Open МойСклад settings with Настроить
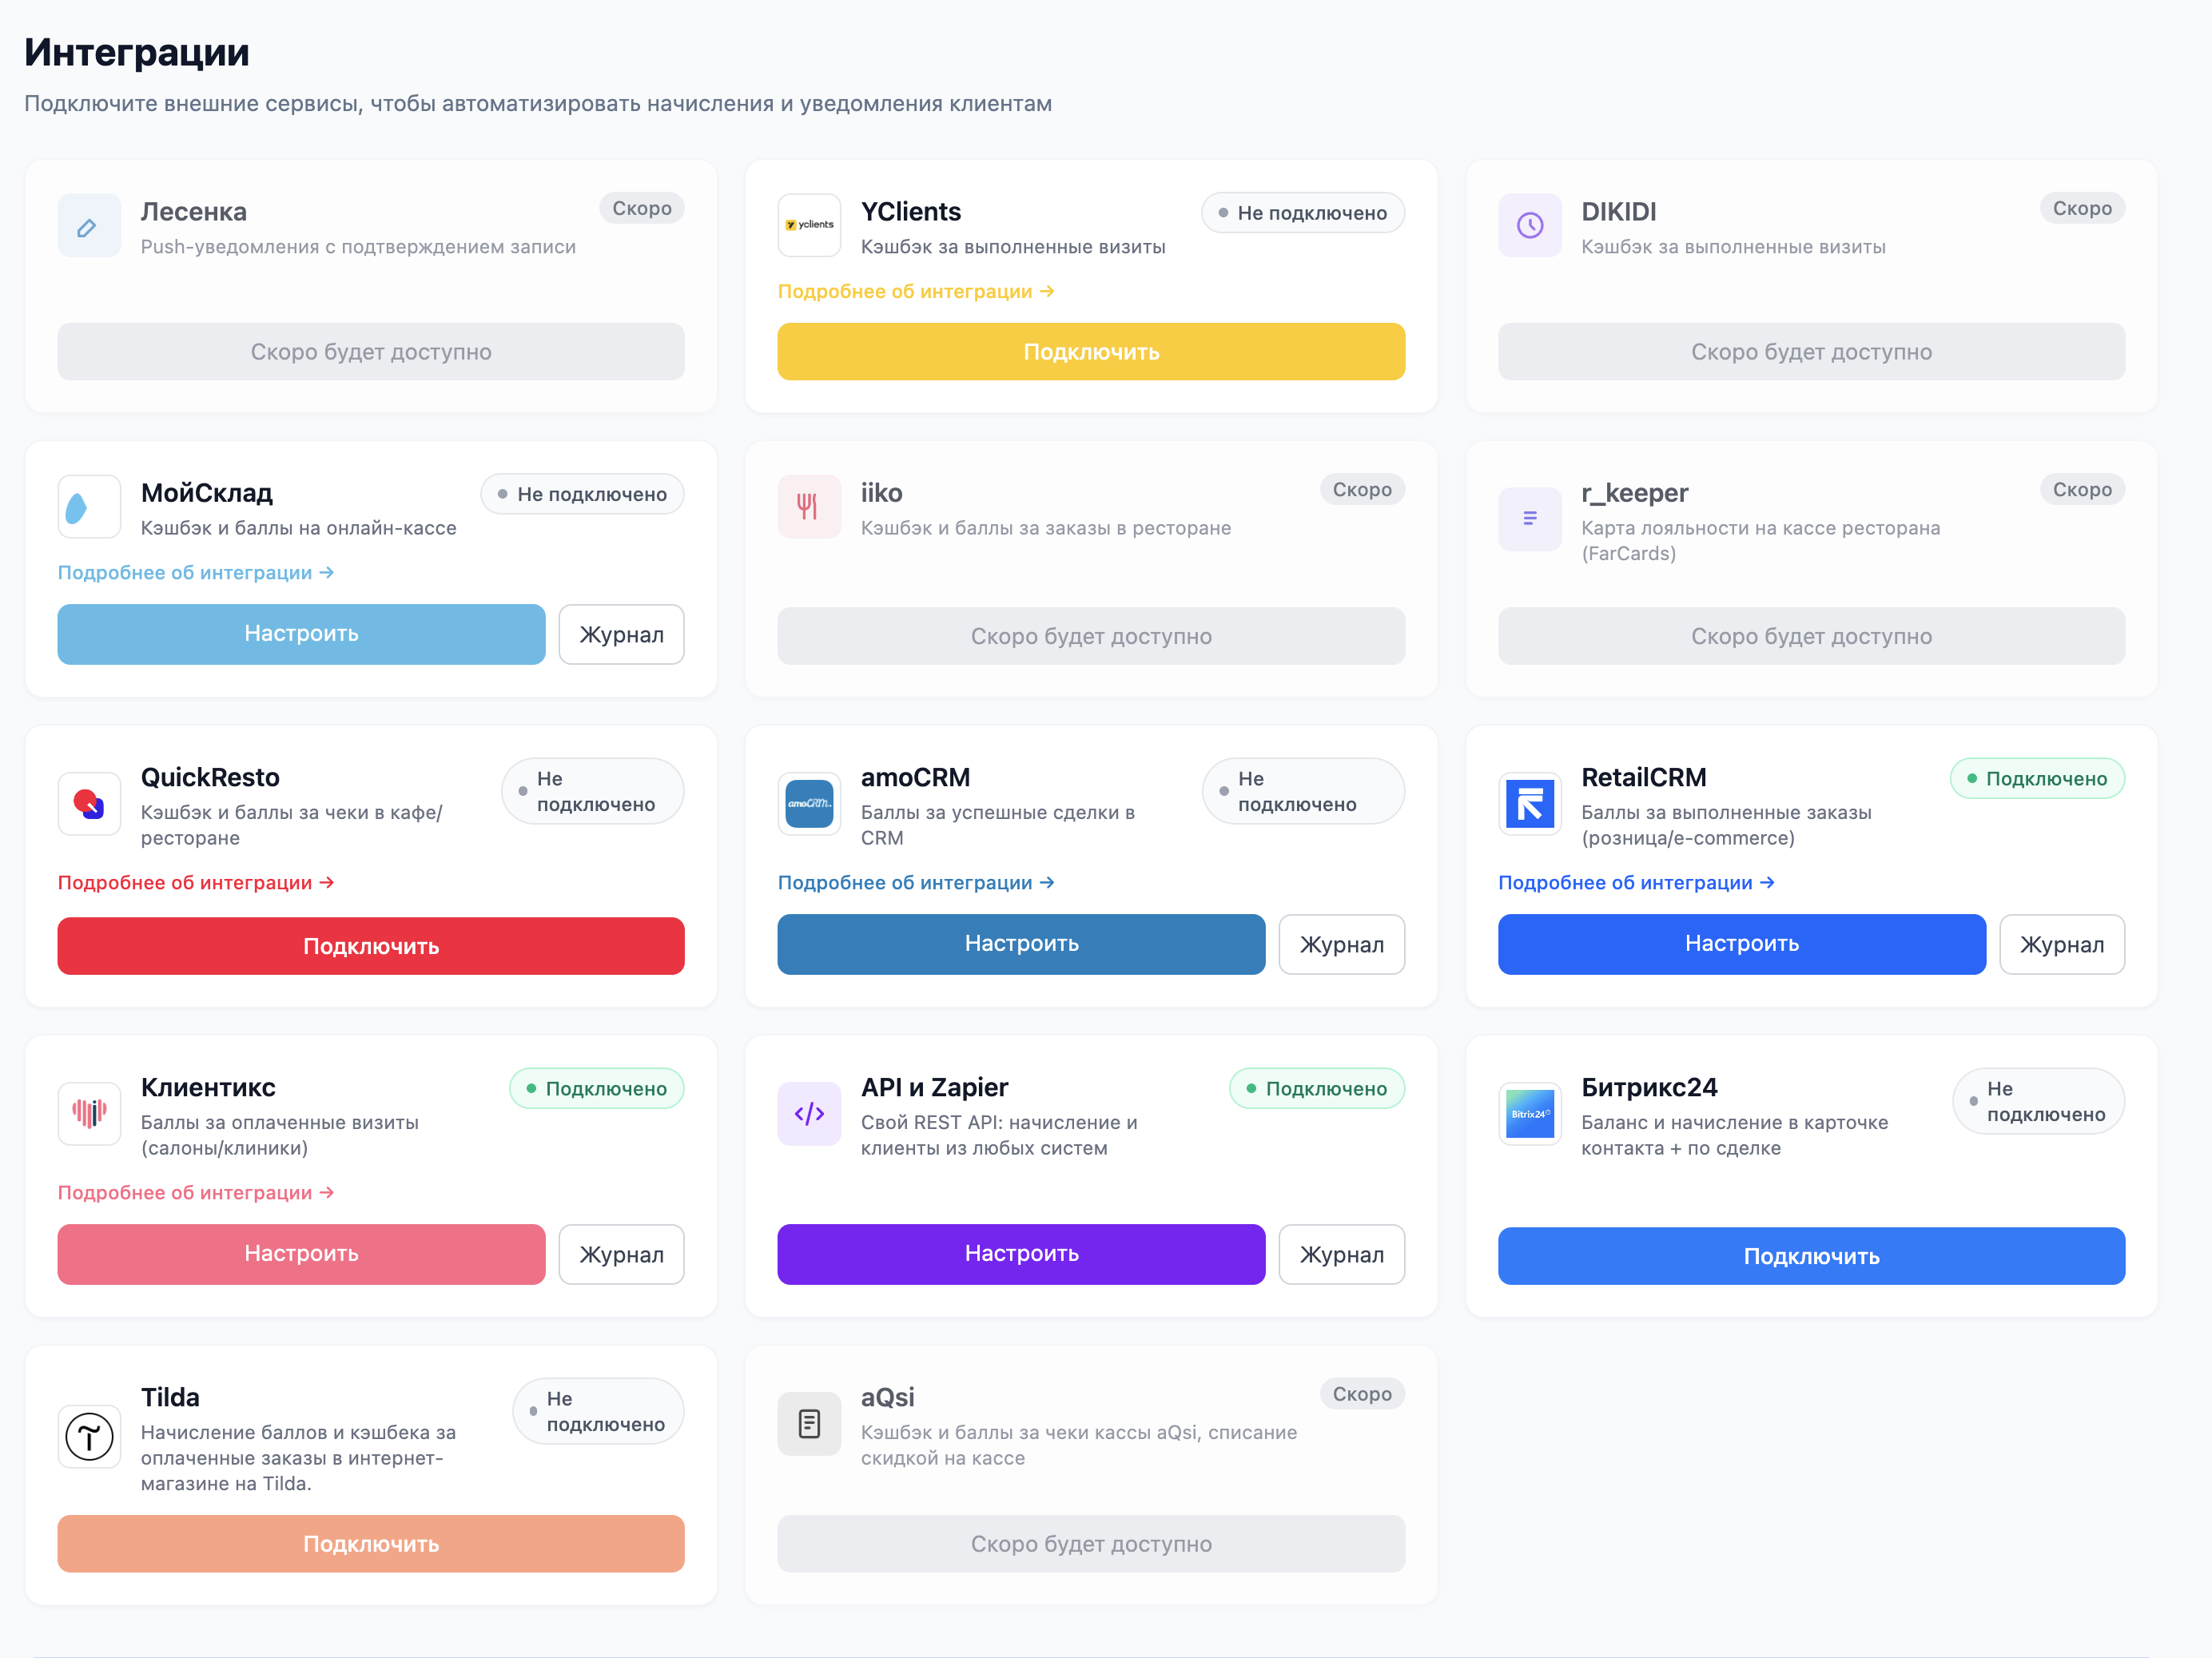This screenshot has height=1658, width=2212. (301, 634)
